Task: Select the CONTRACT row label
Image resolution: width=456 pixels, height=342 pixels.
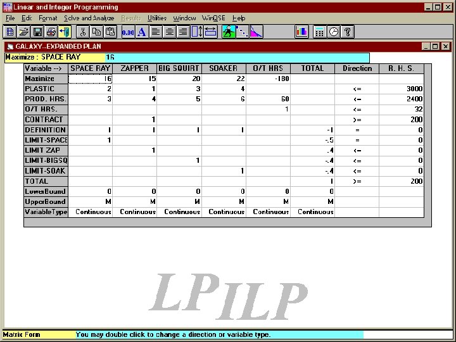Action: pyautogui.click(x=46, y=120)
